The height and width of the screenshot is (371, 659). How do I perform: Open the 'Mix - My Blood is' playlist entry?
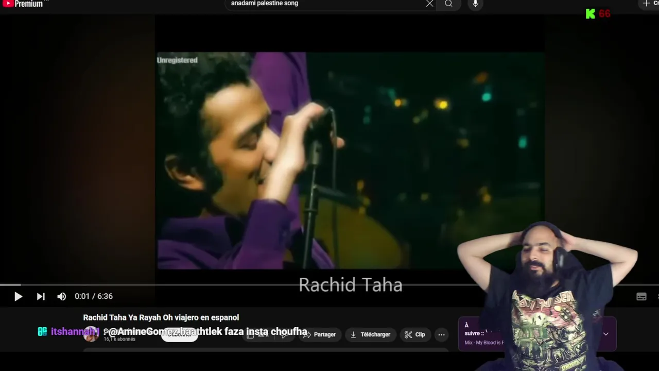tap(484, 343)
